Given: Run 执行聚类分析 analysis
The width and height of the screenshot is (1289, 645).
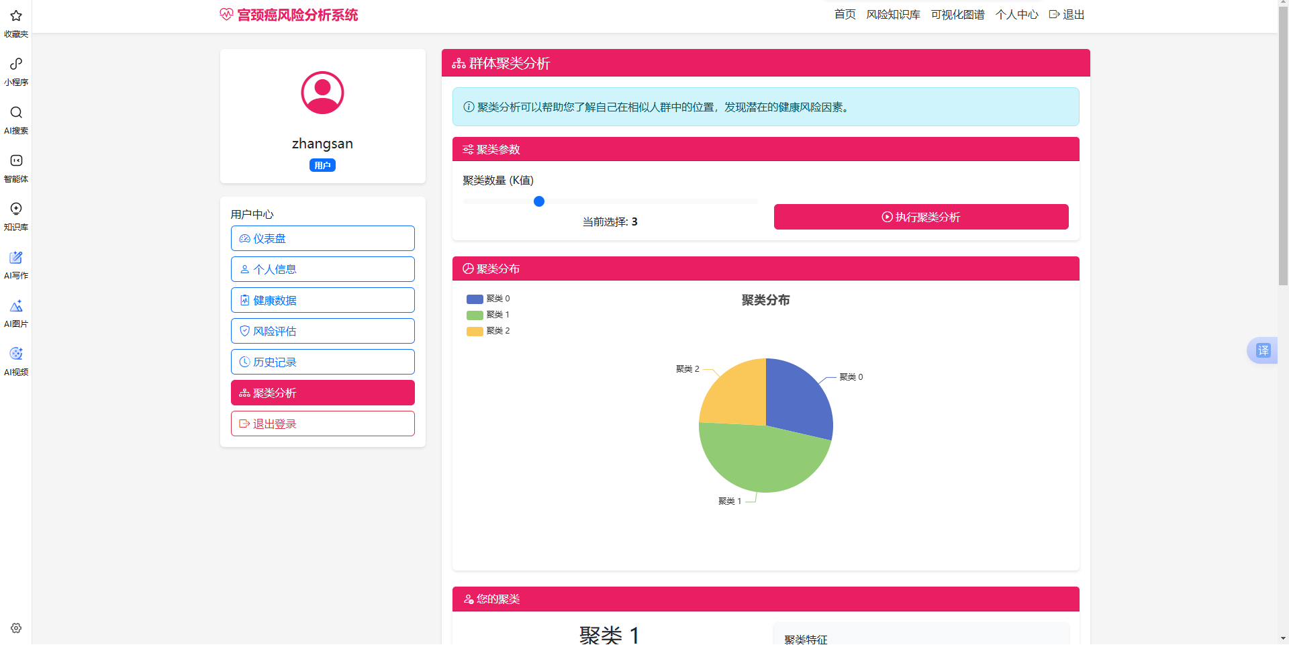Looking at the screenshot, I should click(x=920, y=216).
